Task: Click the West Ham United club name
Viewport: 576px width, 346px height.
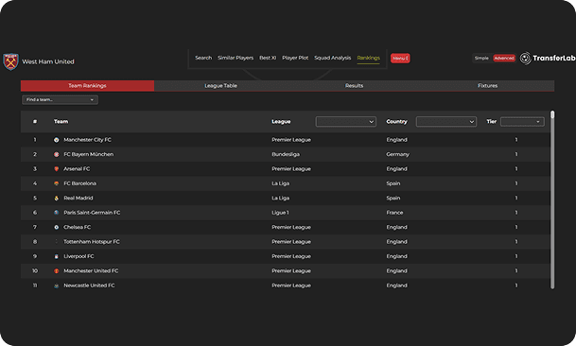Action: click(48, 61)
